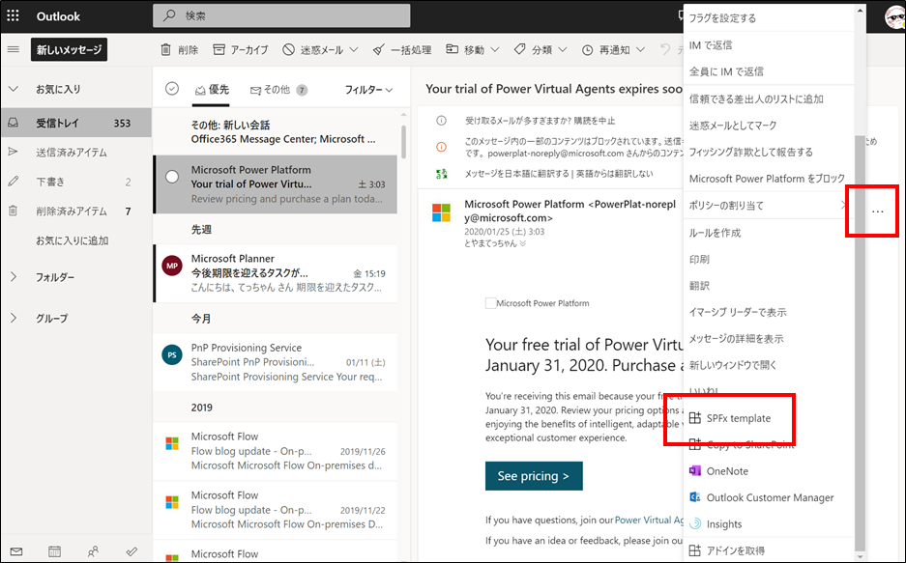Expand the グループ groups section
This screenshot has width=906, height=563.
click(14, 318)
